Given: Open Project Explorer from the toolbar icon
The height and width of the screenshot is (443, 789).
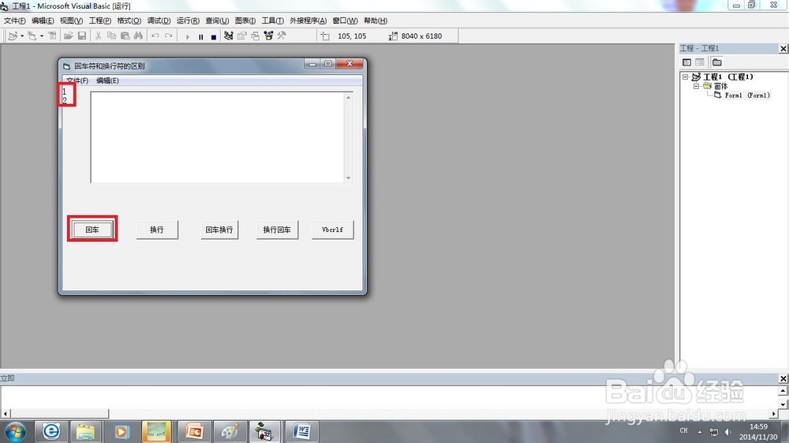Looking at the screenshot, I should [229, 35].
